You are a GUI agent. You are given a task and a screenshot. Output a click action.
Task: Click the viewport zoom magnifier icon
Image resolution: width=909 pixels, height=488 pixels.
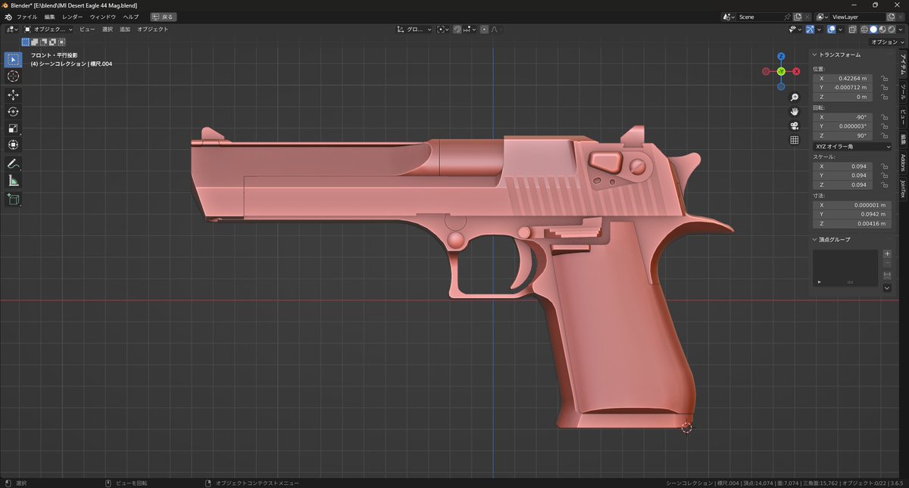pos(795,98)
